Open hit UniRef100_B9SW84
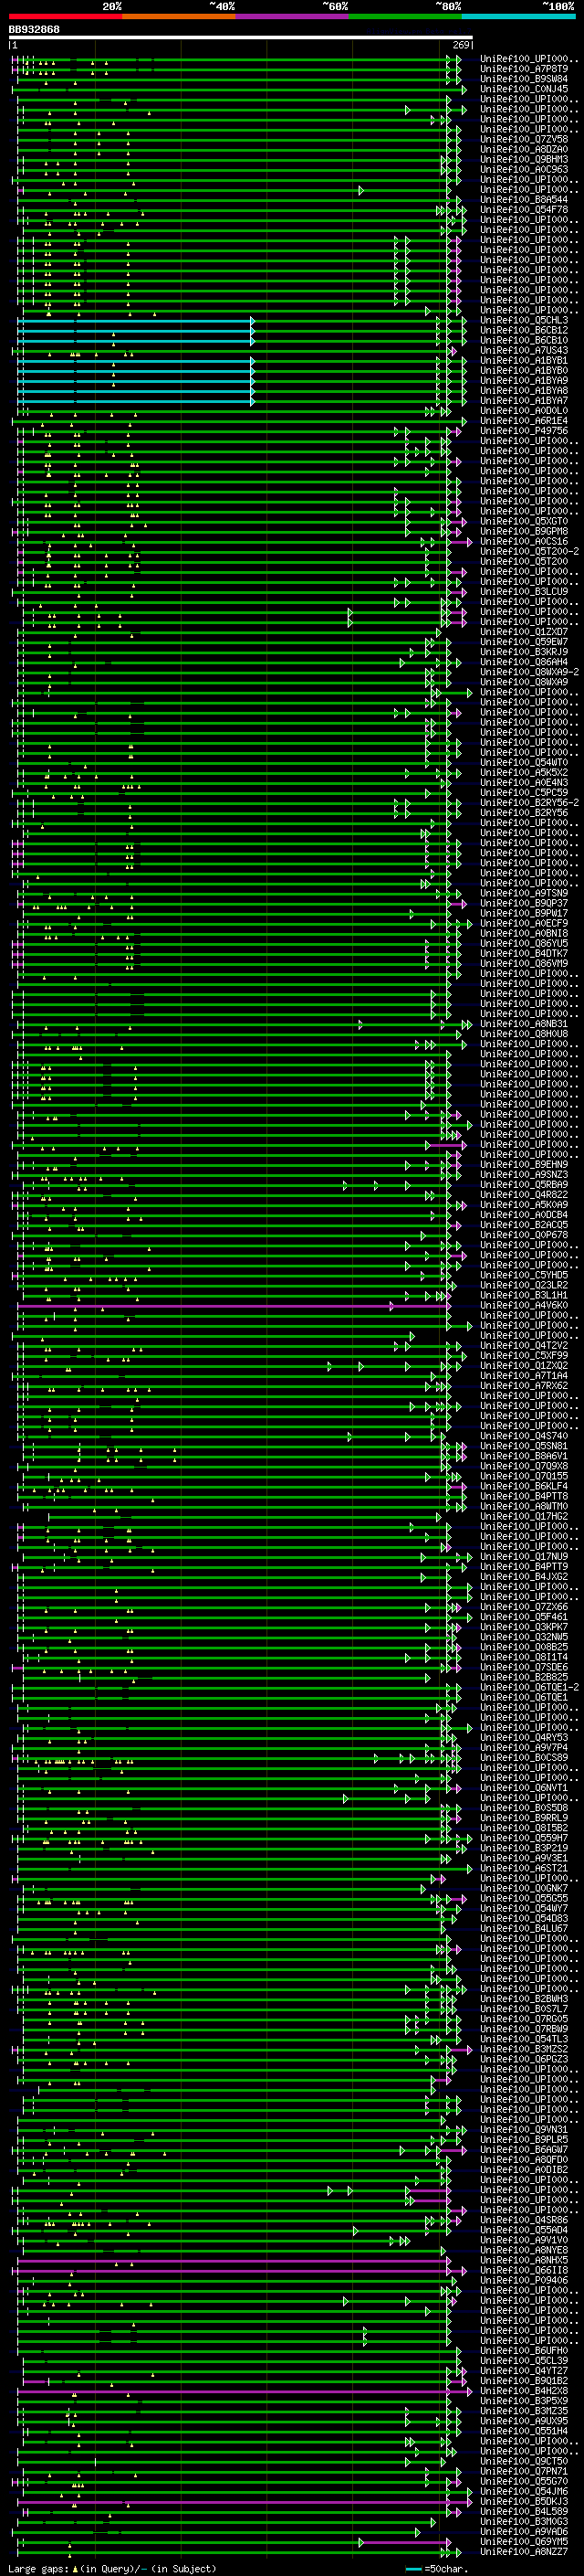The width and height of the screenshot is (584, 2576). [x=524, y=79]
